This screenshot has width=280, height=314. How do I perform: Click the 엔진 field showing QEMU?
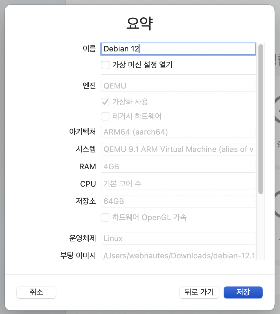click(178, 86)
